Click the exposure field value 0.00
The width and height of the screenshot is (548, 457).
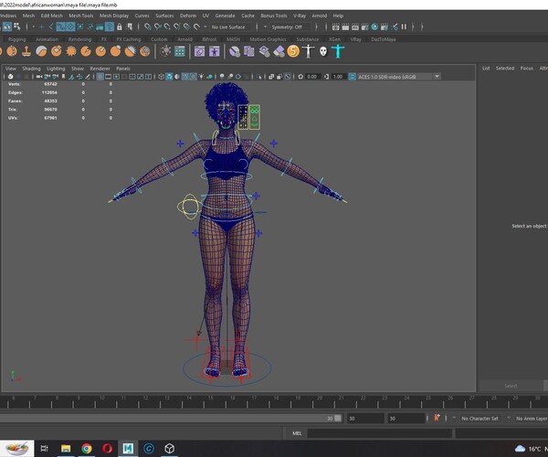(311, 77)
